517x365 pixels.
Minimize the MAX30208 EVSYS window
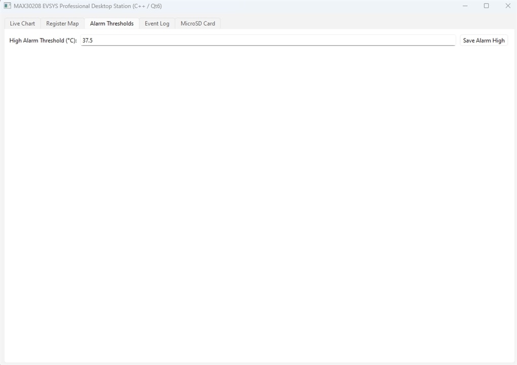[x=465, y=6]
